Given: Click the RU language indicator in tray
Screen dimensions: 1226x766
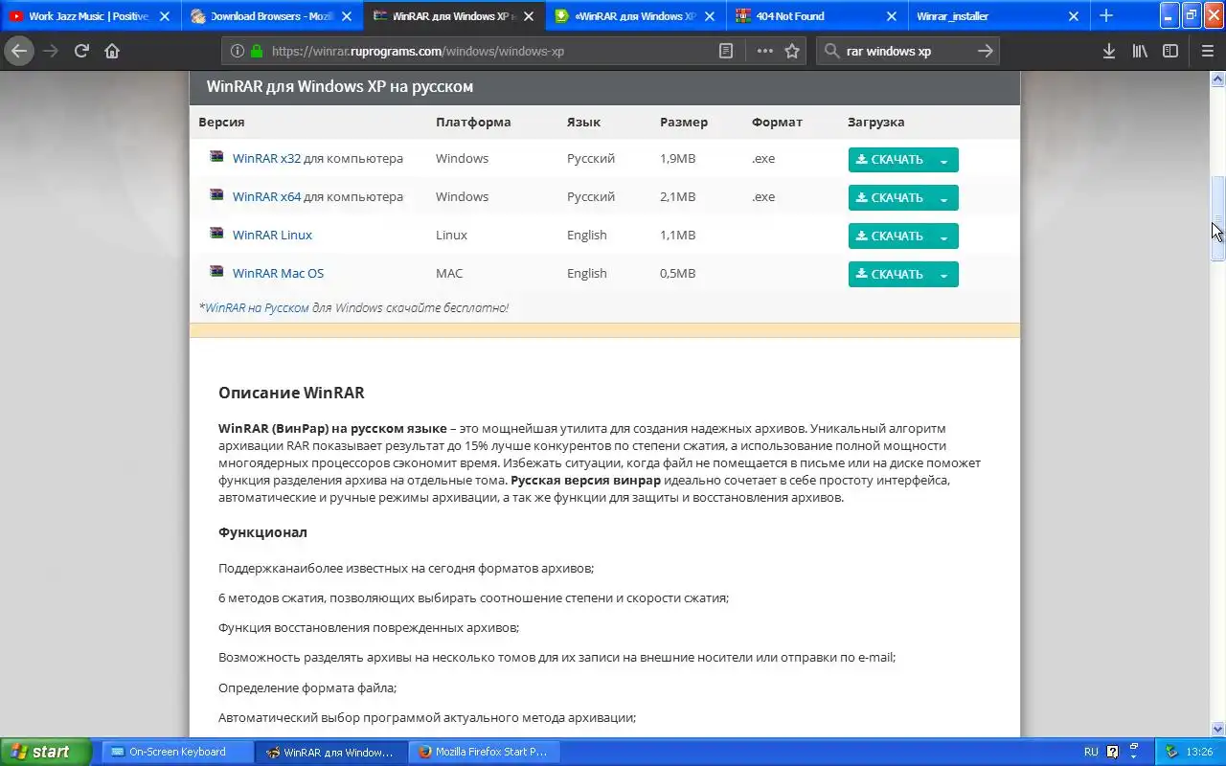Looking at the screenshot, I should tap(1091, 752).
